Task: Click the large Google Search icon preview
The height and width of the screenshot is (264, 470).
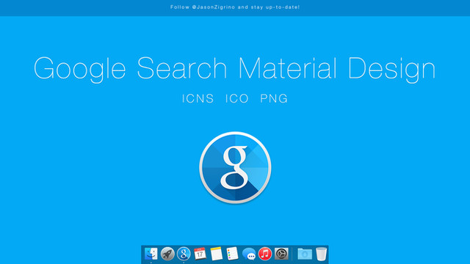Action: (235, 168)
